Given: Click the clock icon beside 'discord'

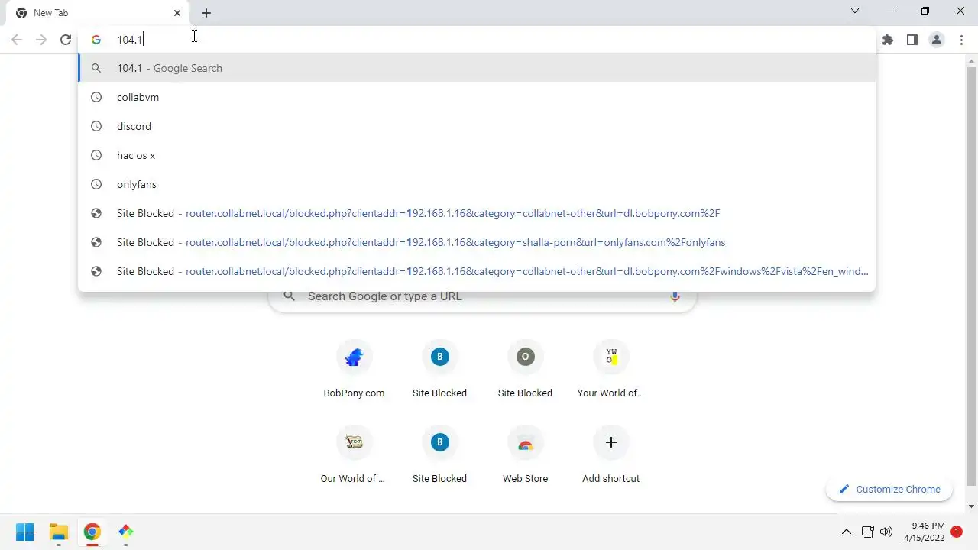Looking at the screenshot, I should click(x=96, y=126).
